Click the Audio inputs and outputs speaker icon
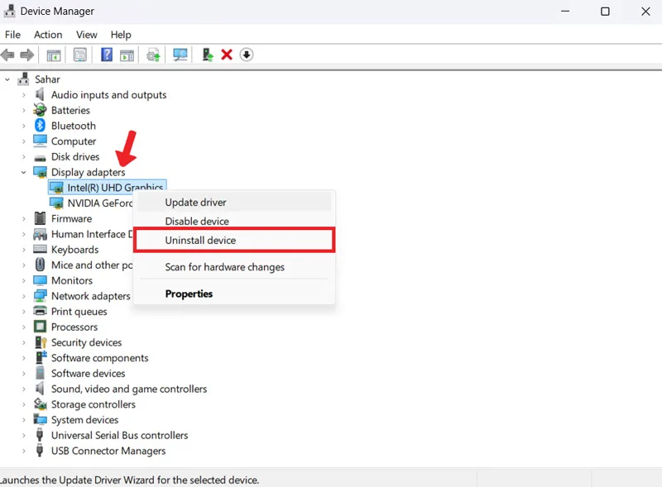The width and height of the screenshot is (662, 487). tap(40, 94)
